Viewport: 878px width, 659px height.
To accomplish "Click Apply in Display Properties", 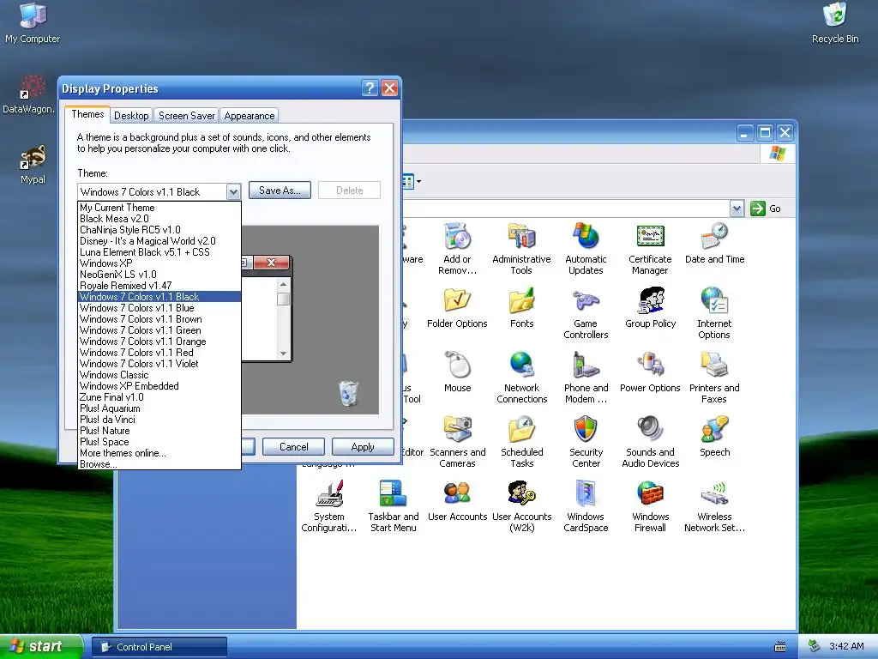I will (363, 446).
